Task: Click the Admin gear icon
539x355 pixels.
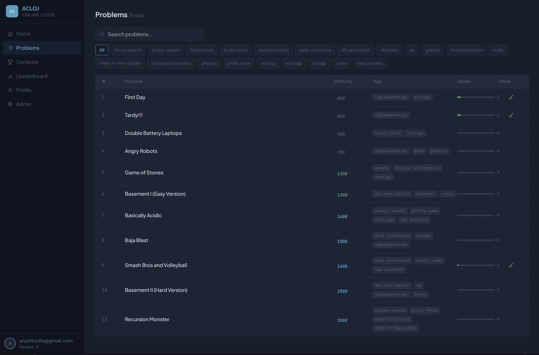Action: [10, 104]
